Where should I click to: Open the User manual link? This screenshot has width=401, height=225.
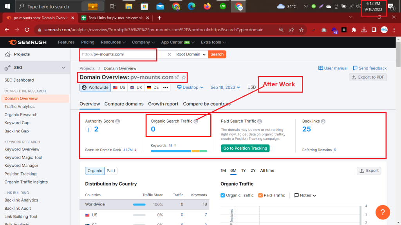333,68
